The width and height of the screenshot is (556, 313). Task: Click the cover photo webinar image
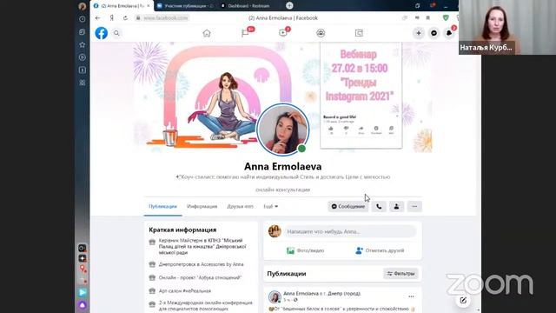[361, 95]
